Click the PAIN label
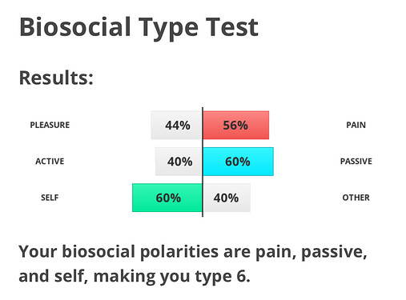The image size is (406, 300). 356,125
